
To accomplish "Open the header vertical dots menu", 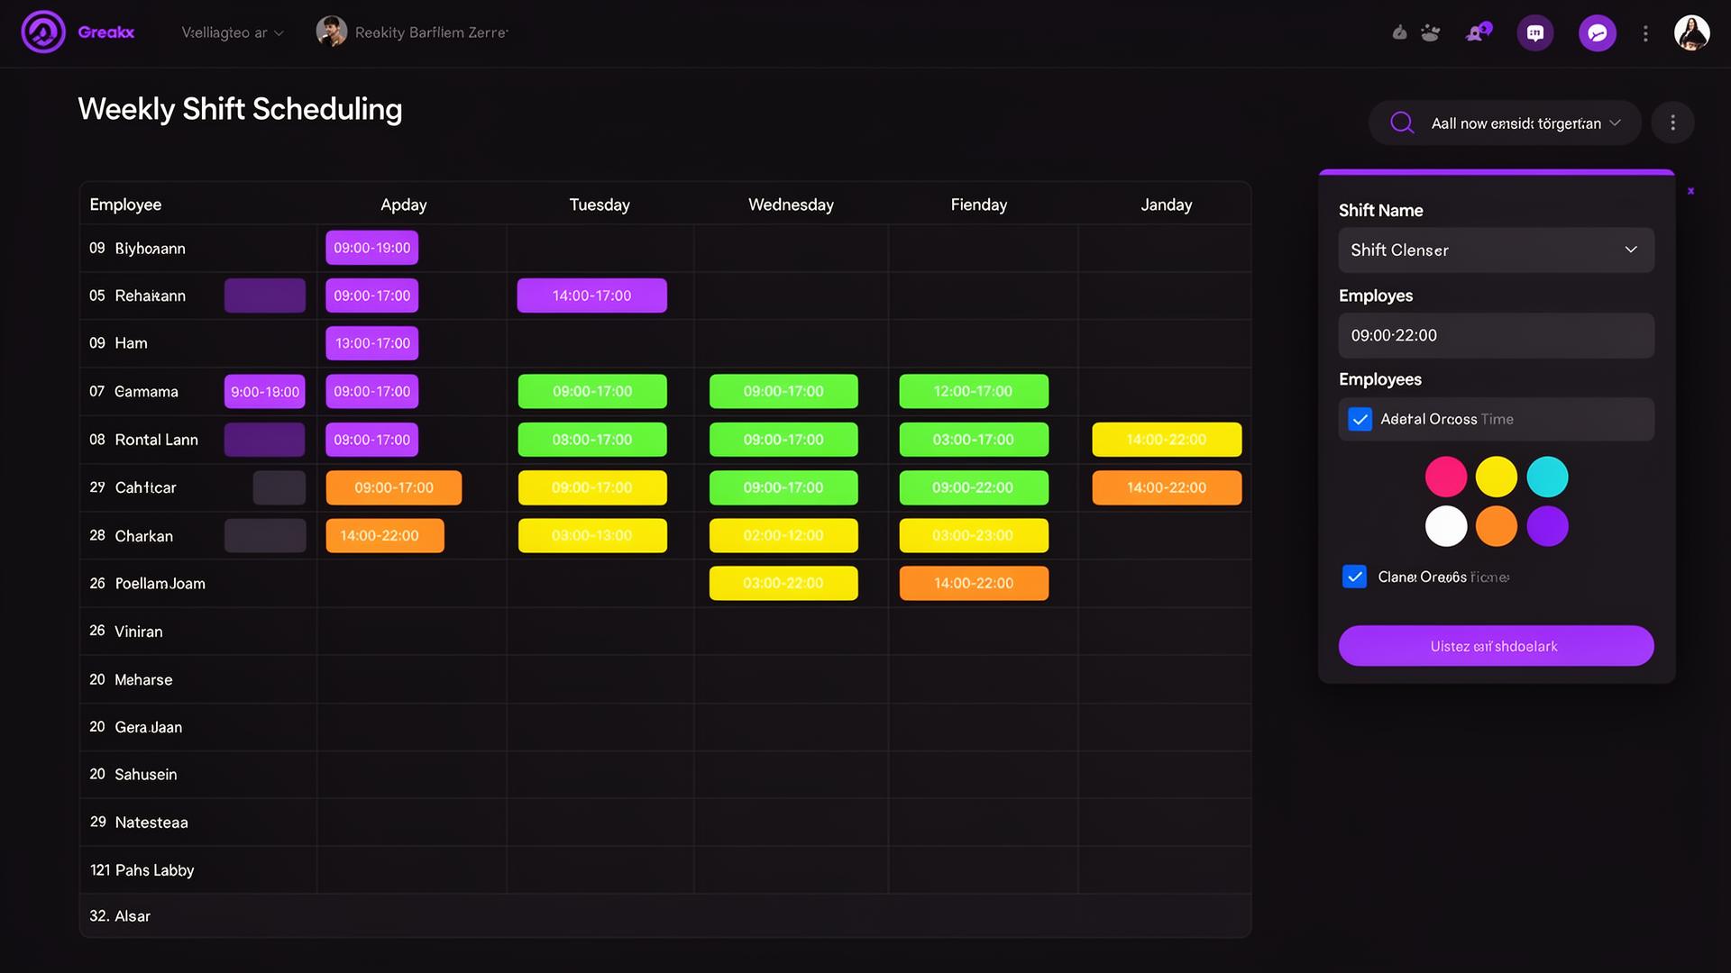I will pyautogui.click(x=1645, y=33).
